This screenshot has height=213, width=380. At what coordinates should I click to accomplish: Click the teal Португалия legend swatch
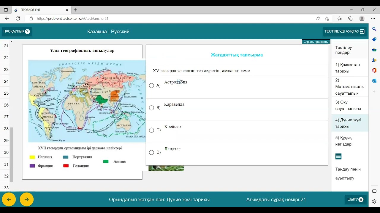(66, 157)
